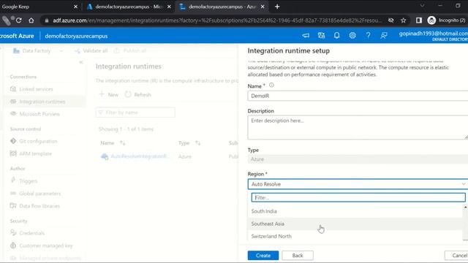Viewport: 468px width, 263px height.
Task: Open tab search chevron in browser
Action: [422, 6]
